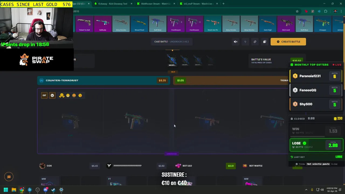The width and height of the screenshot is (345, 194).
Task: Close the Kickaway tab
Action: point(132,4)
